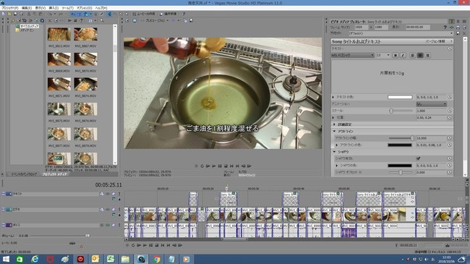This screenshot has width=470, height=264.
Task: Toggle italic for the title text
Action: click(x=403, y=55)
